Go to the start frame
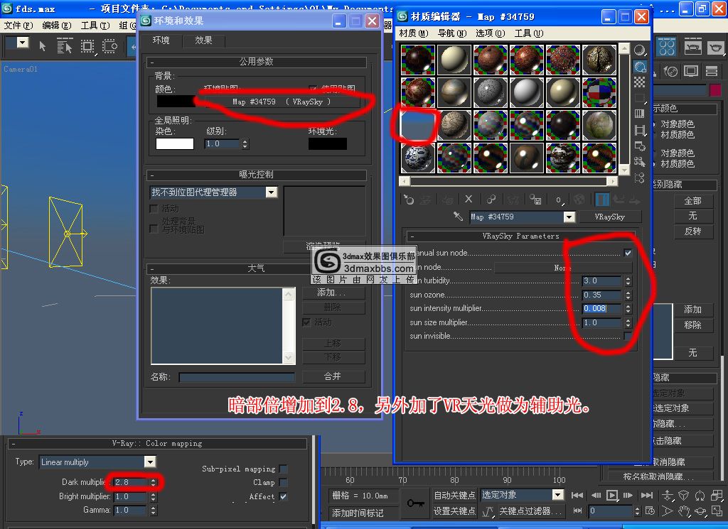The image size is (728, 529). [577, 495]
